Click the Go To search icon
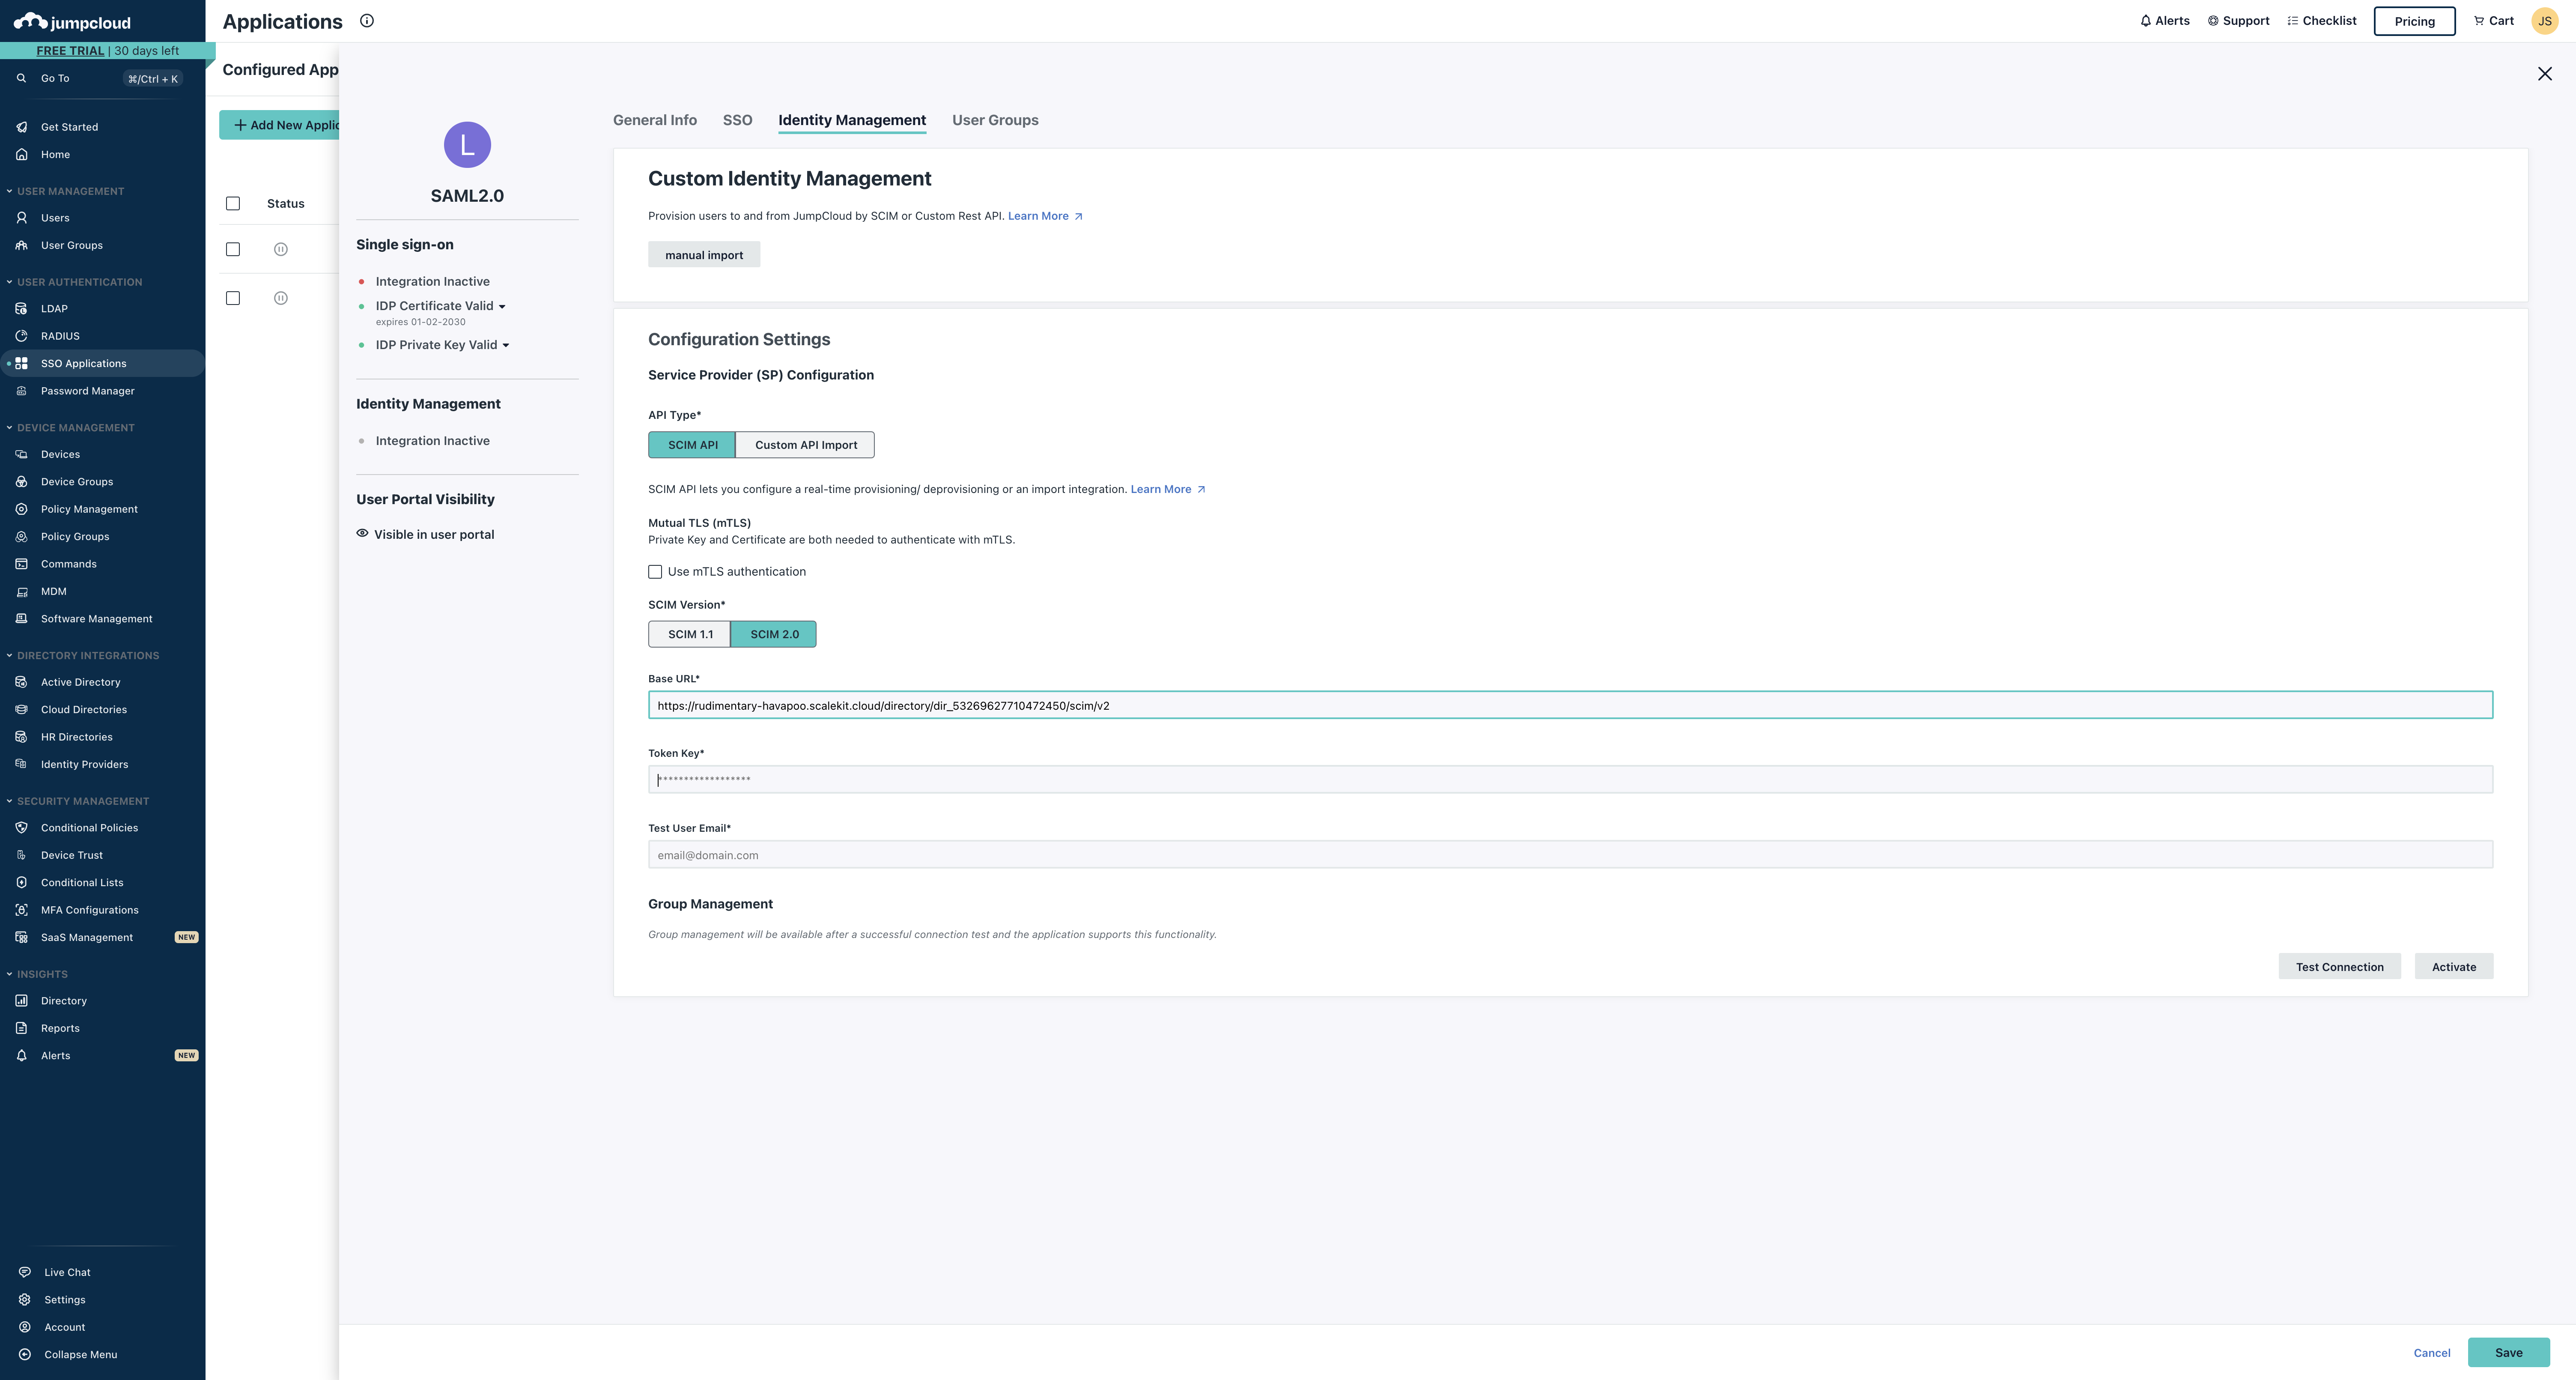Viewport: 2576px width, 1380px height. click(21, 78)
